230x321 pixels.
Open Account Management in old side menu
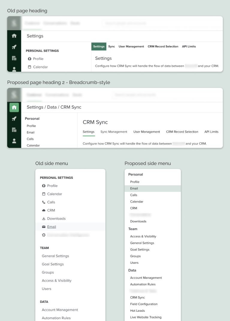point(60,310)
